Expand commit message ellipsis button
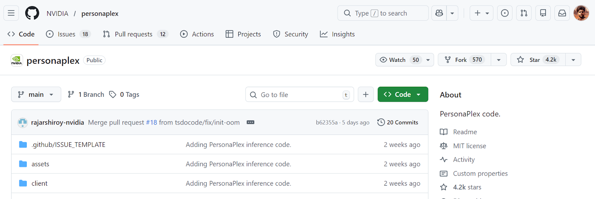The image size is (595, 199). 251,122
